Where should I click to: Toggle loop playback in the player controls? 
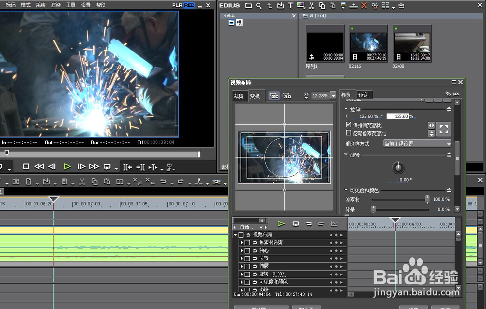click(107, 167)
